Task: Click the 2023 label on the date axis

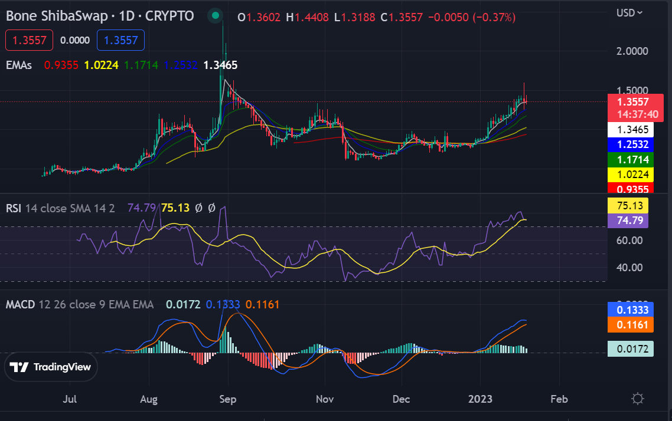Action: pos(481,399)
